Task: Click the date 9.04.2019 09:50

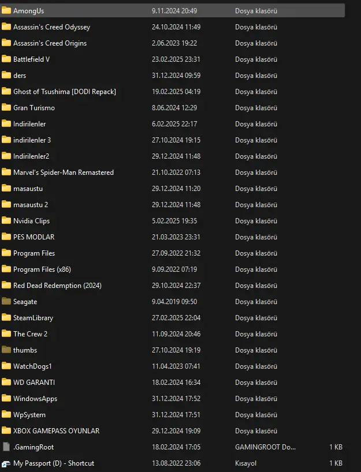Action: 174,302
